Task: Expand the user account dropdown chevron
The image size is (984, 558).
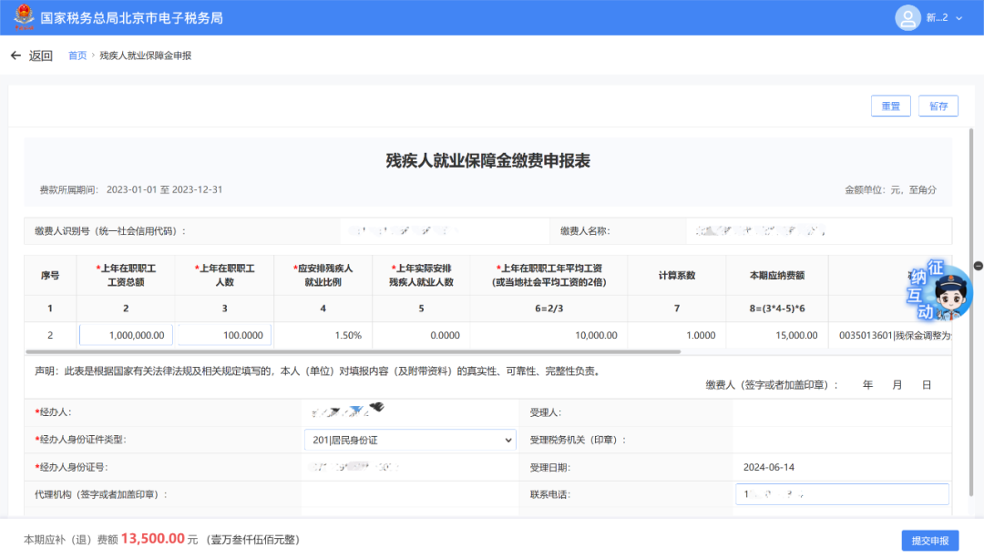Action: (958, 18)
